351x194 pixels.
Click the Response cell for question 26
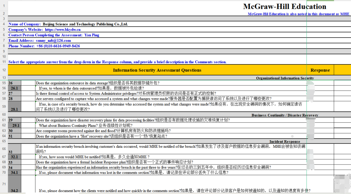[320, 83]
